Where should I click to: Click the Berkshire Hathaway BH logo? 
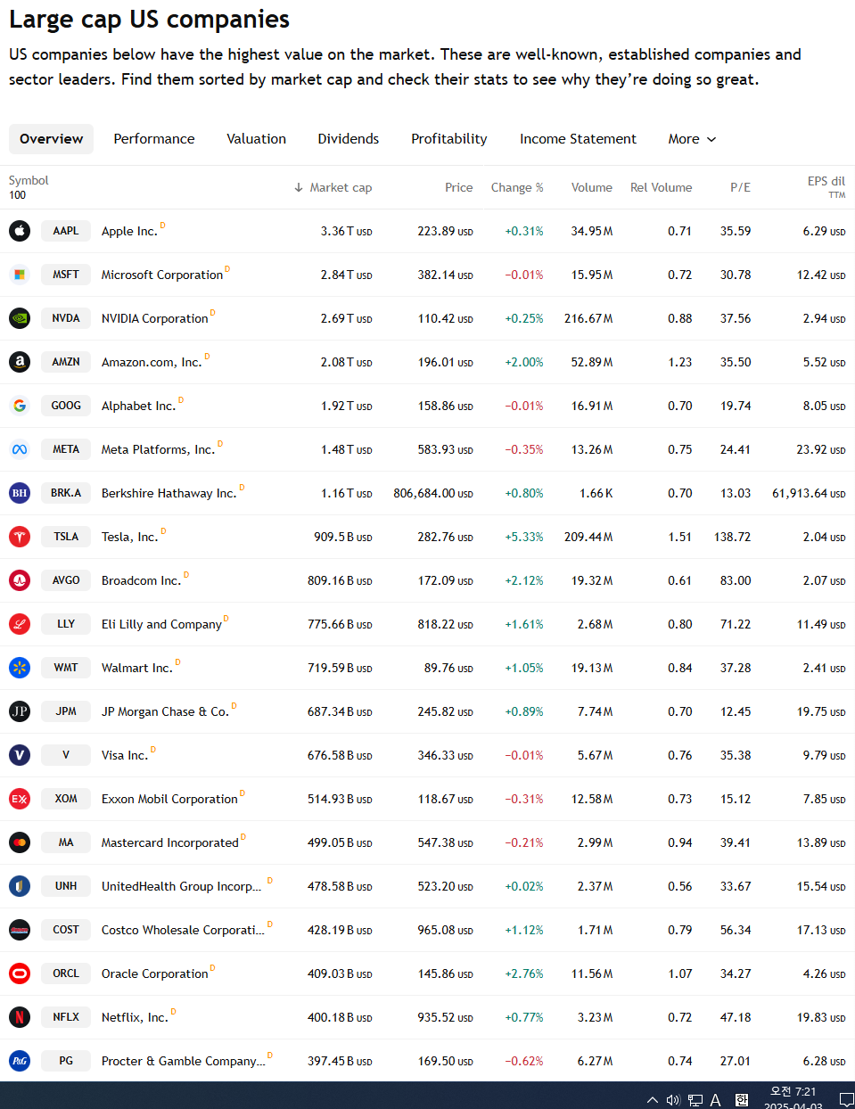tap(20, 493)
